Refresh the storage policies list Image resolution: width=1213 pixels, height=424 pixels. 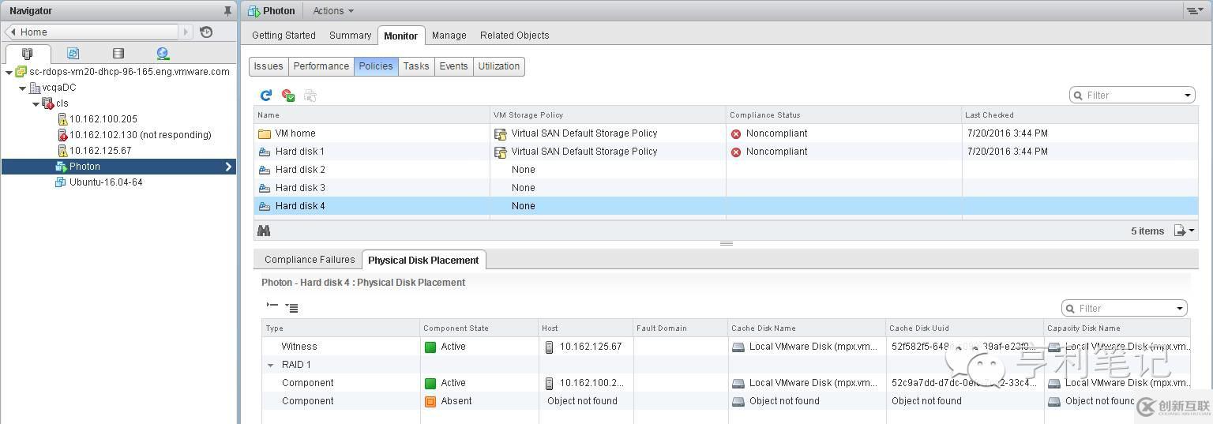[x=266, y=96]
